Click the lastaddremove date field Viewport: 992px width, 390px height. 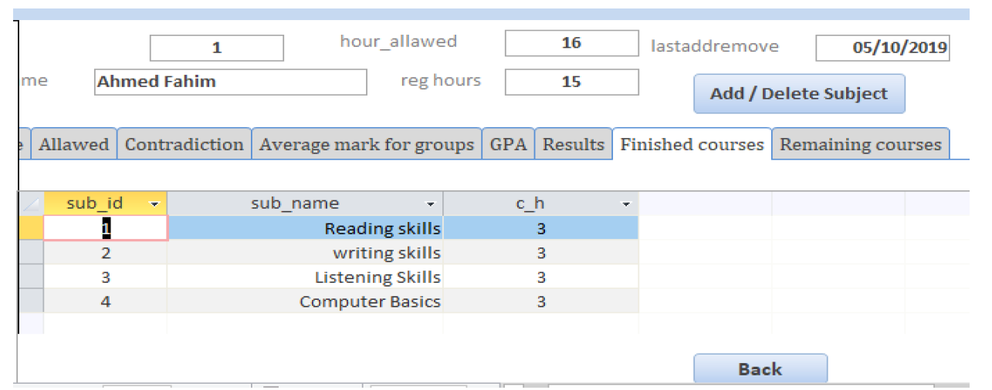click(x=882, y=48)
